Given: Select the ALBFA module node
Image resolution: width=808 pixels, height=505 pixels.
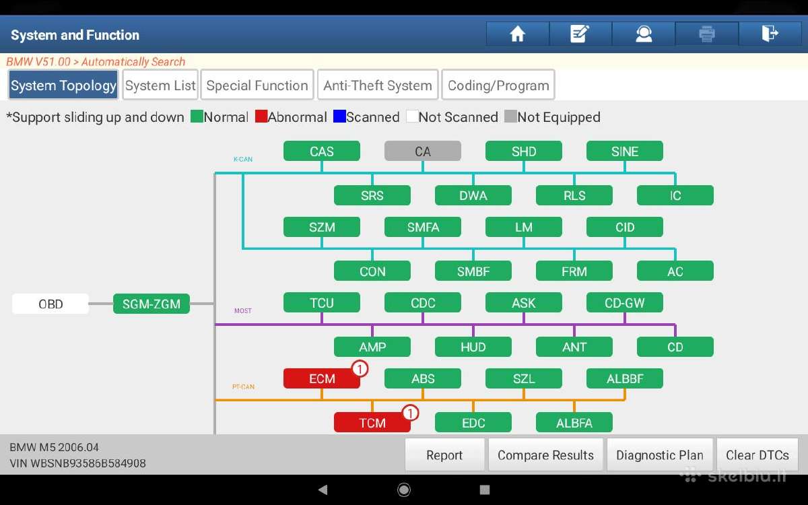Looking at the screenshot, I should click(574, 423).
